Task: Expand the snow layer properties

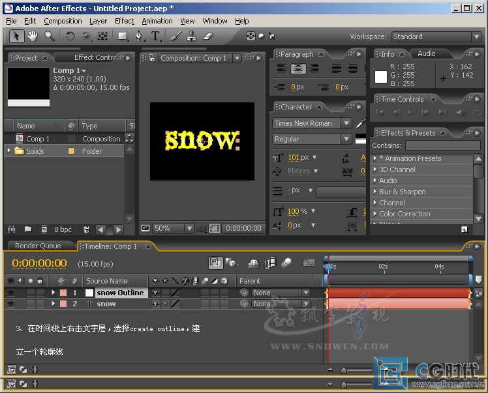Action: click(x=53, y=304)
